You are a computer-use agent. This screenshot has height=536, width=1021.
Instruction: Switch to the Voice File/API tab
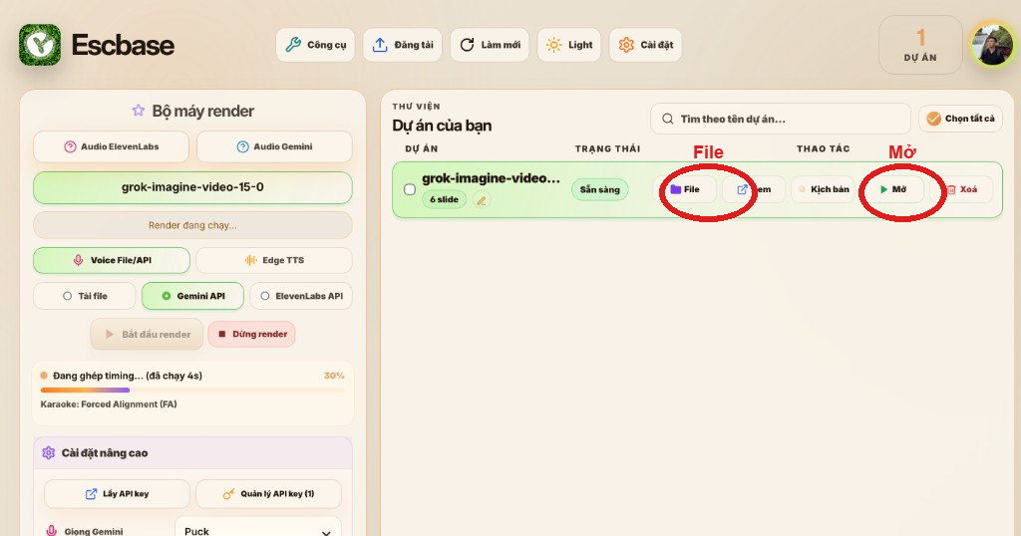pos(112,260)
